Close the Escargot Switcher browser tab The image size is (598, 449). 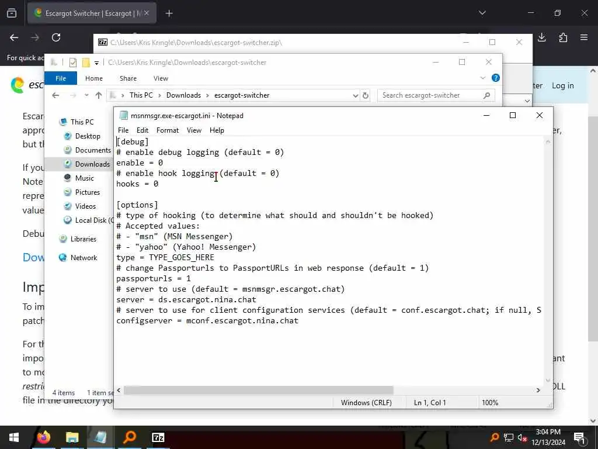(x=147, y=13)
